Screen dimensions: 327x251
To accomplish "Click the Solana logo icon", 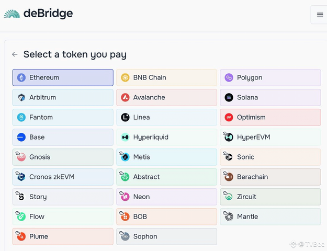I will click(x=229, y=98).
